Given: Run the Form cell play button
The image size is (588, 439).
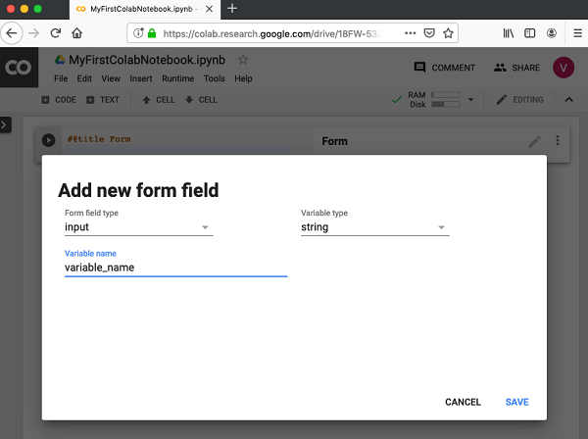Looking at the screenshot, I should (x=48, y=140).
